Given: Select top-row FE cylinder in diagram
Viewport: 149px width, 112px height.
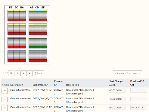Looking at the screenshot, I should pos(11,15).
